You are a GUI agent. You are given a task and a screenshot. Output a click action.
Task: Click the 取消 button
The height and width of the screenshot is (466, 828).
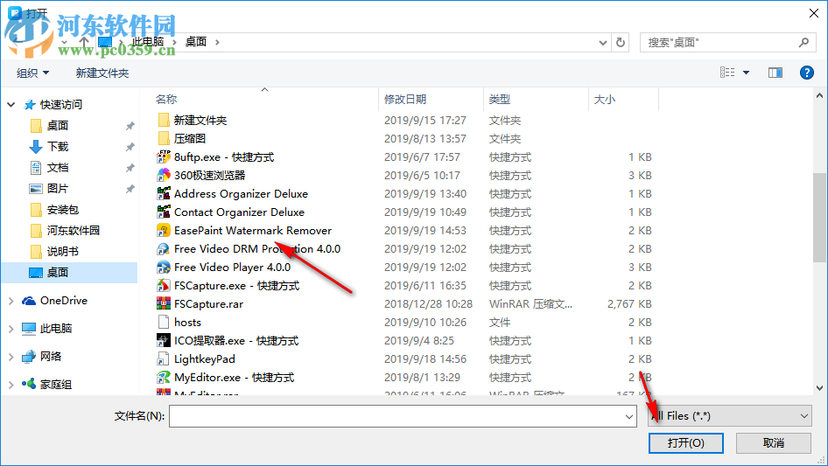click(774, 442)
